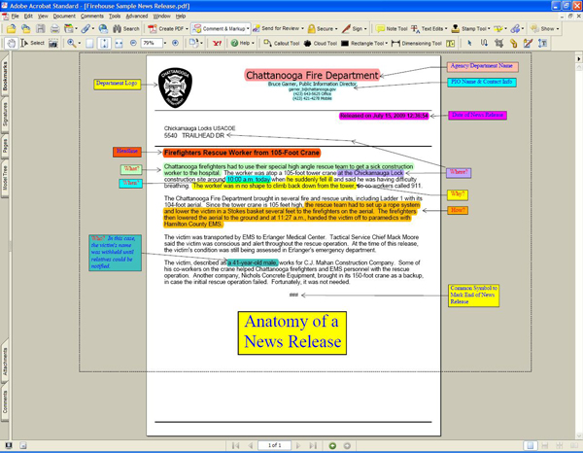The image size is (583, 453).
Task: Open the Signatures side tab
Action: pyautogui.click(x=5, y=114)
